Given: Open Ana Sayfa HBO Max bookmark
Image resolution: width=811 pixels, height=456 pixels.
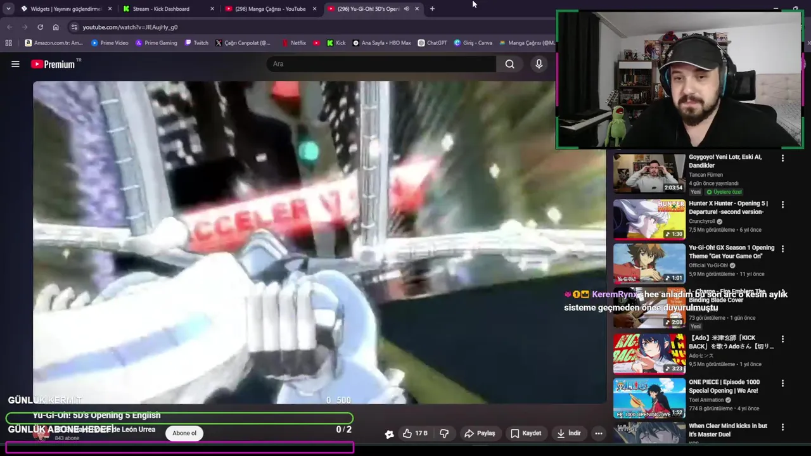Looking at the screenshot, I should click(x=381, y=43).
